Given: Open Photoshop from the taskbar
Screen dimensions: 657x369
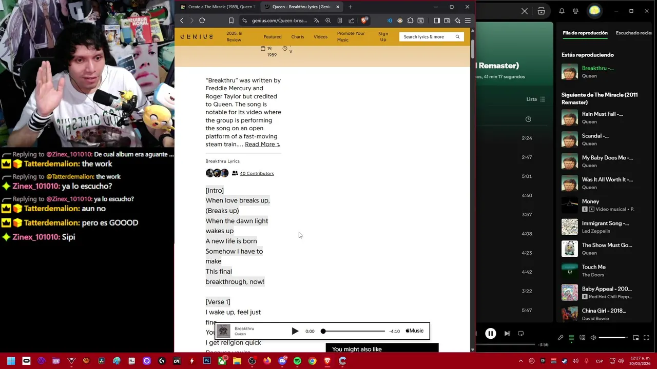Looking at the screenshot, I should click(x=207, y=361).
